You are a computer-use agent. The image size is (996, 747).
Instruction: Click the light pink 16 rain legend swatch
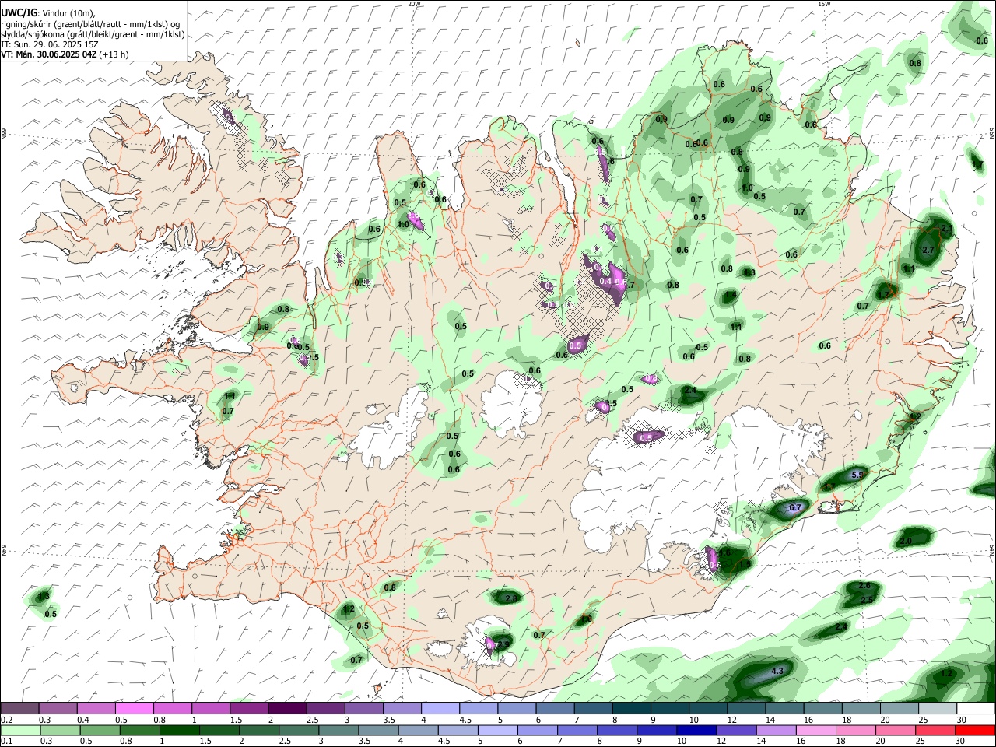pyautogui.click(x=816, y=730)
